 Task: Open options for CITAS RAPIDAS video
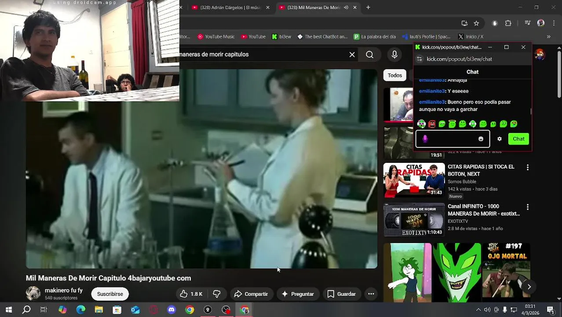tap(528, 167)
